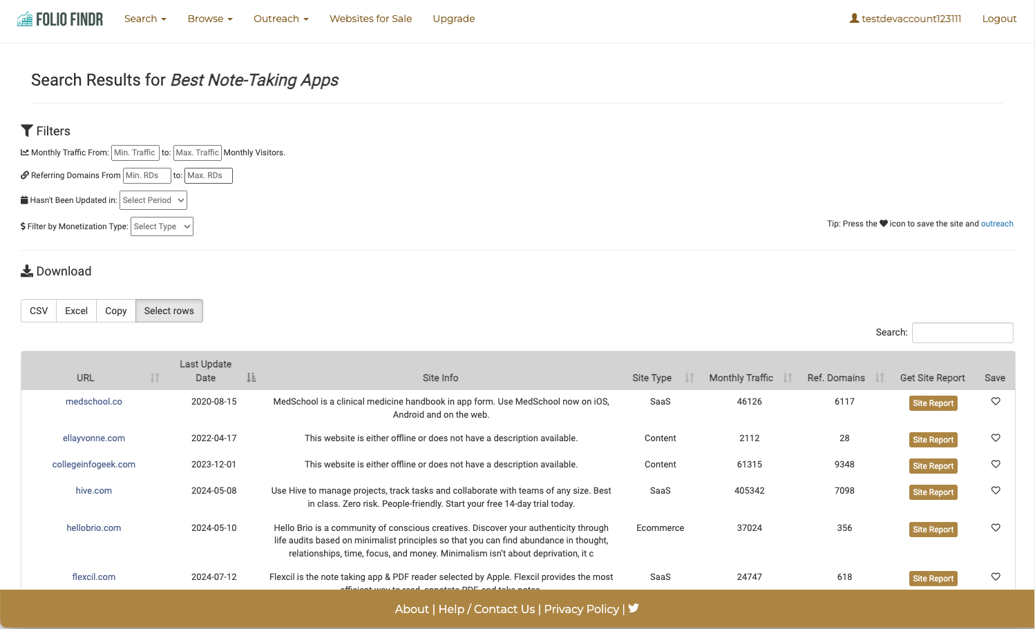Screen dimensions: 1035x629
Task: Toggle the Select rows button
Action: (169, 311)
